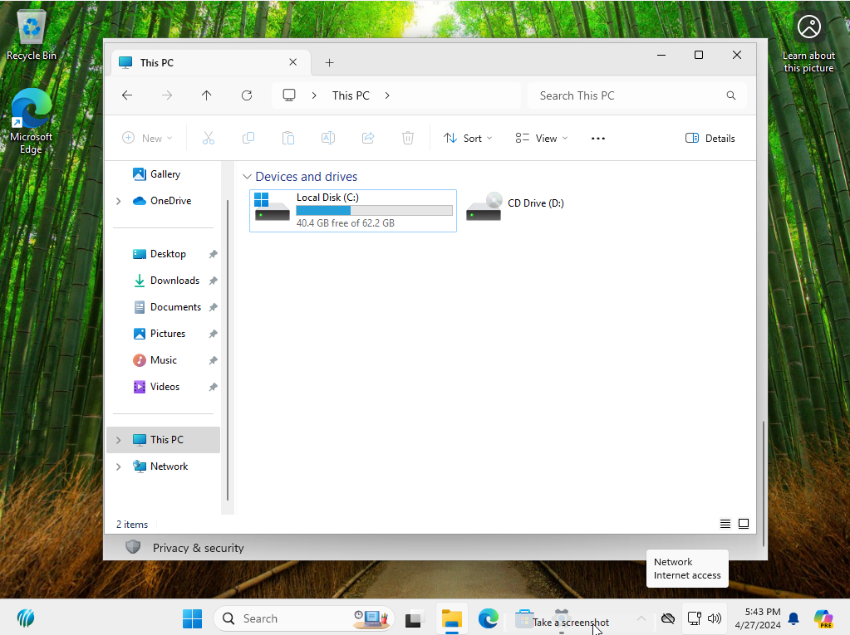Add a new File Explorer tab
The width and height of the screenshot is (850, 635).
pos(329,63)
